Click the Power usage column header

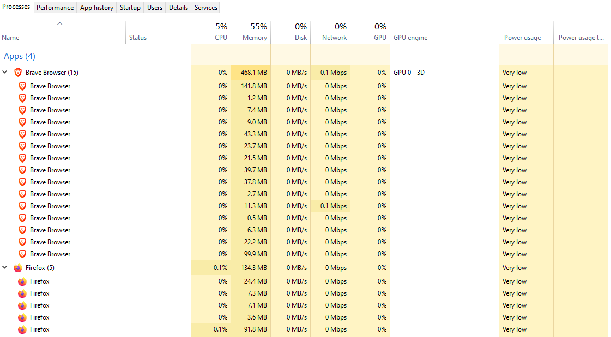[x=526, y=32]
